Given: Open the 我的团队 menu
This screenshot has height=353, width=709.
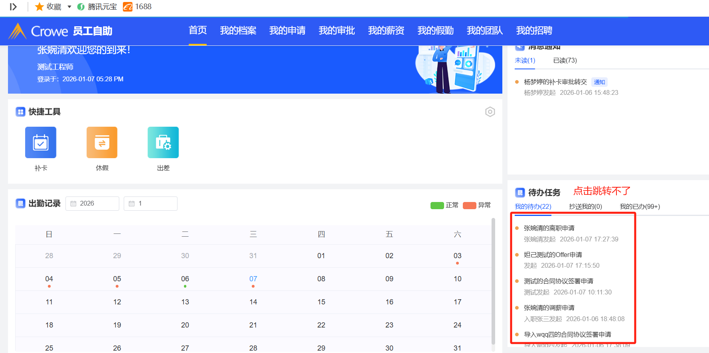Looking at the screenshot, I should click(485, 30).
